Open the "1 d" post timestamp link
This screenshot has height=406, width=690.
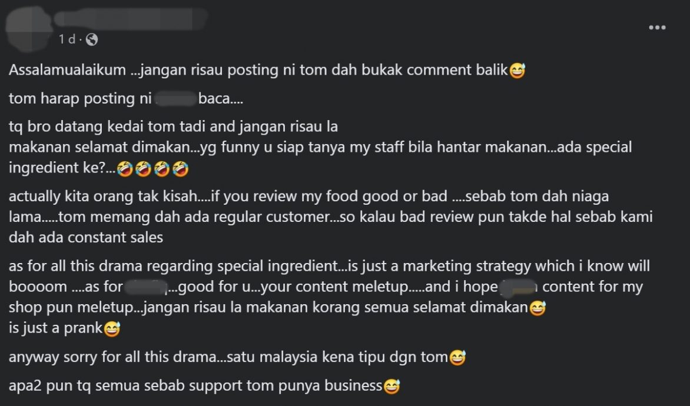tap(67, 39)
